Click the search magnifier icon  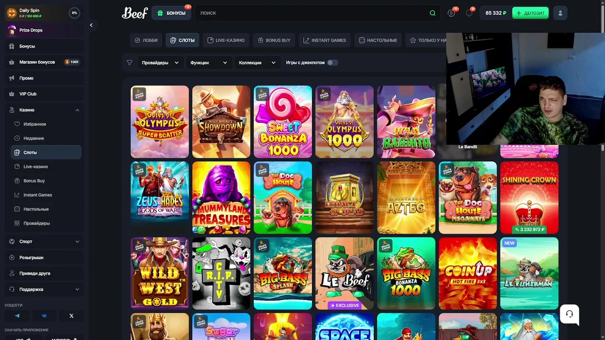432,13
